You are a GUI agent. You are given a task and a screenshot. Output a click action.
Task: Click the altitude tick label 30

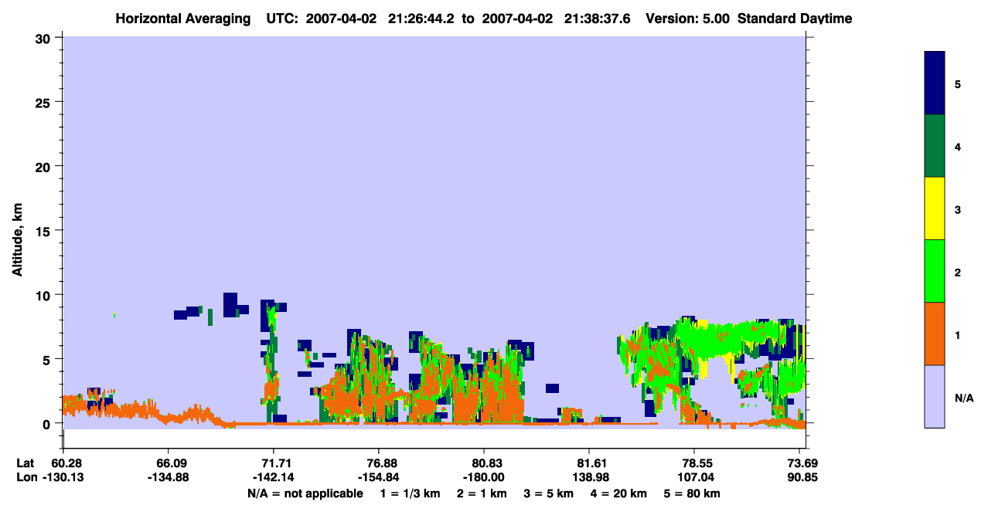45,38
